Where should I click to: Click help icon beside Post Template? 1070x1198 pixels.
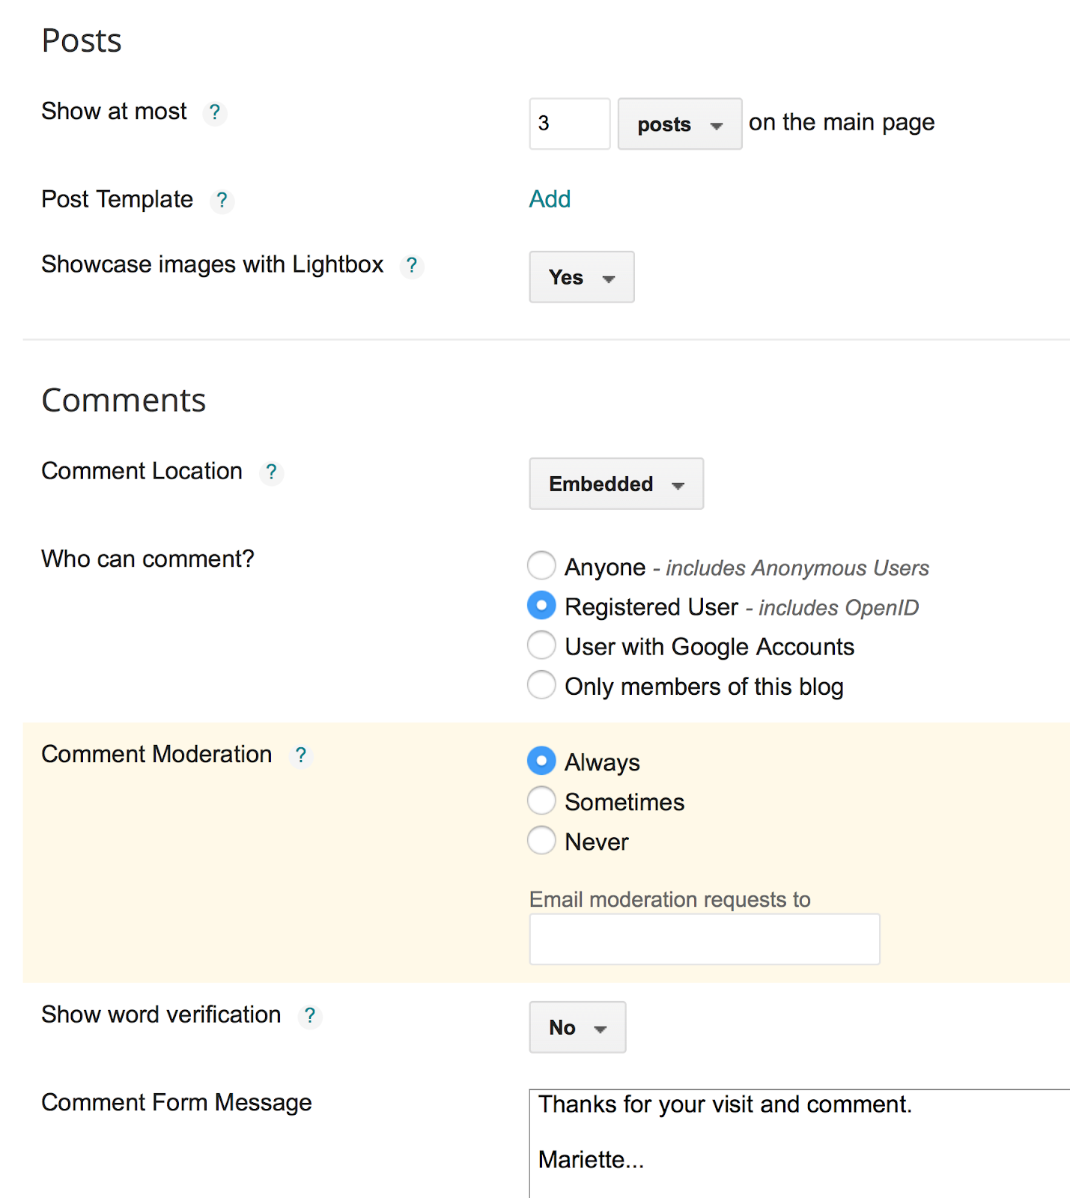(x=222, y=201)
